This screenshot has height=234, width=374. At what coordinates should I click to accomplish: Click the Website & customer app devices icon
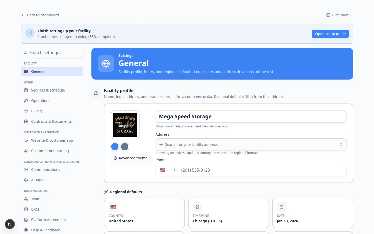click(26, 140)
